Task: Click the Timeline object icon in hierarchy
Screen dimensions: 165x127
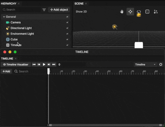Action: tap(8, 45)
